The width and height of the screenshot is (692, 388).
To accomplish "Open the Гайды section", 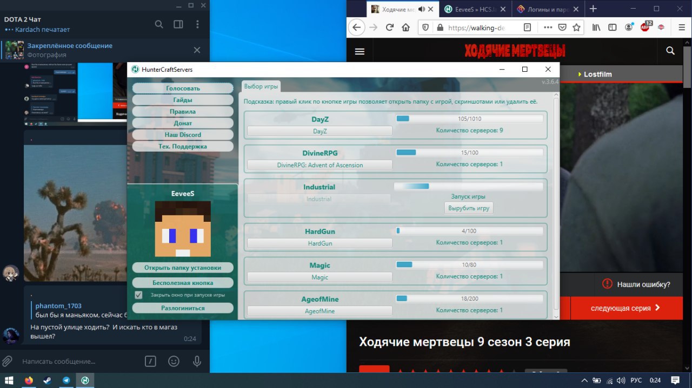I will (183, 100).
